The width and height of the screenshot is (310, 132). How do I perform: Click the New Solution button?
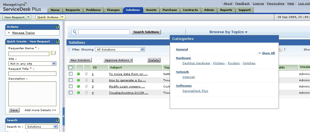point(80,60)
